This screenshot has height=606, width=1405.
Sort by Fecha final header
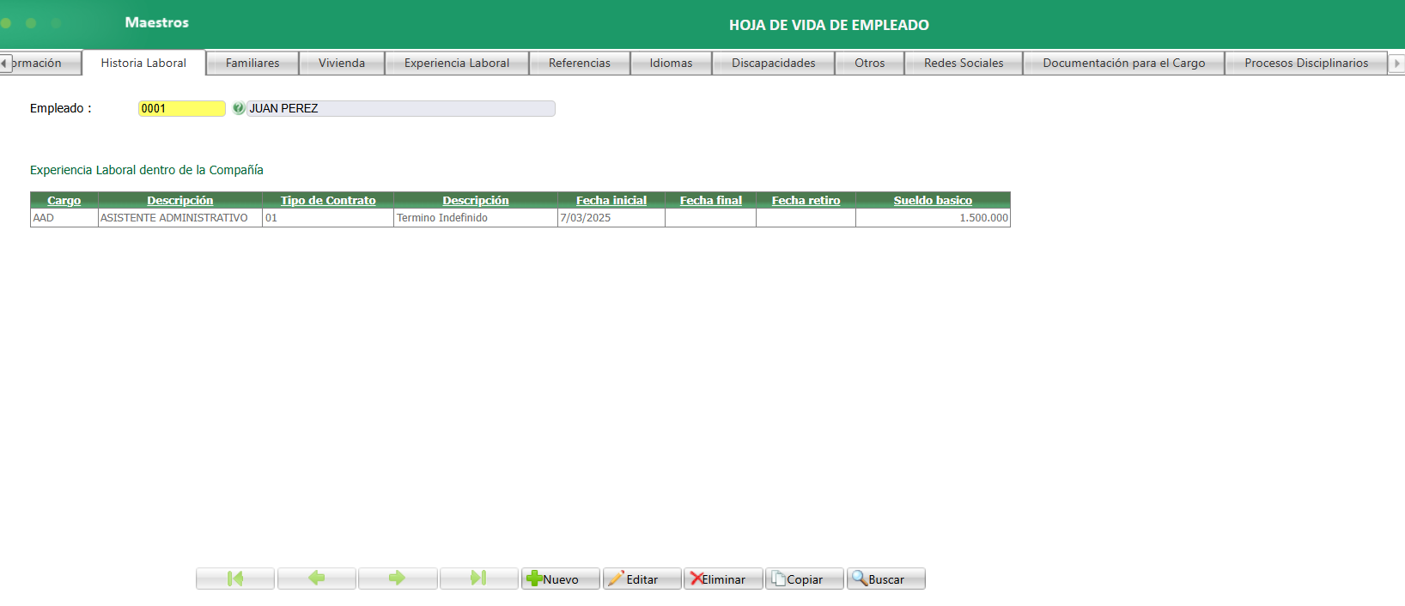711,200
